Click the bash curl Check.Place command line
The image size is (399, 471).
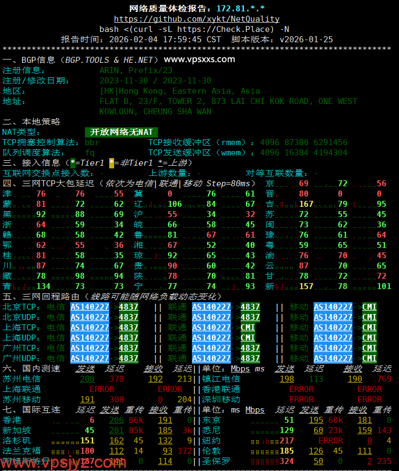(x=194, y=29)
